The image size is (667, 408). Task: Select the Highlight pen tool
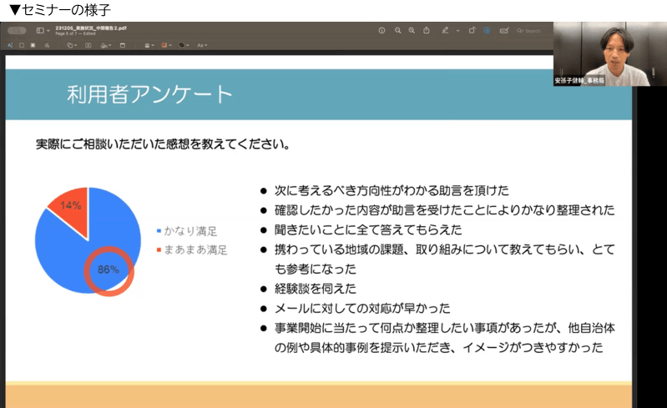click(445, 30)
